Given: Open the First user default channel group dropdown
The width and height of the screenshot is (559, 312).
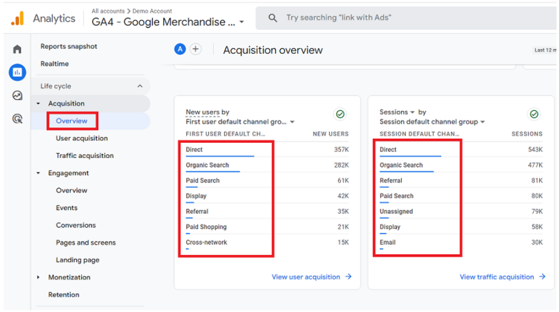Looking at the screenshot, I should click(x=292, y=122).
